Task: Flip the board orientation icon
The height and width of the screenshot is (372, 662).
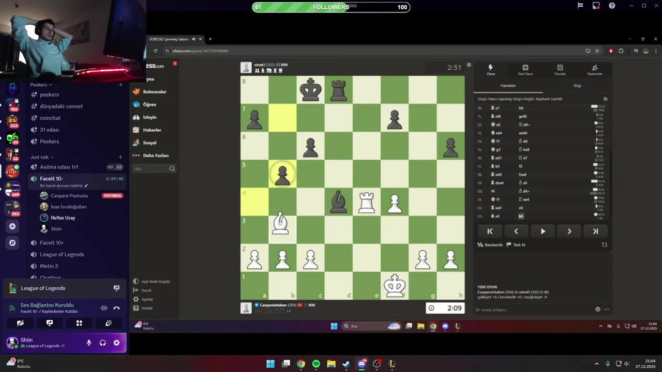Action: click(604, 245)
